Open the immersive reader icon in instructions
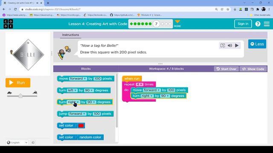This screenshot has width=273, height=153. point(223,45)
